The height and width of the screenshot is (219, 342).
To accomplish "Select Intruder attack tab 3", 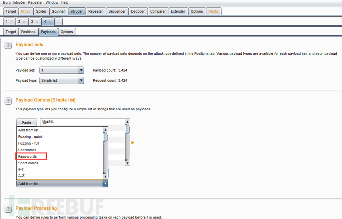I will [x=32, y=22].
